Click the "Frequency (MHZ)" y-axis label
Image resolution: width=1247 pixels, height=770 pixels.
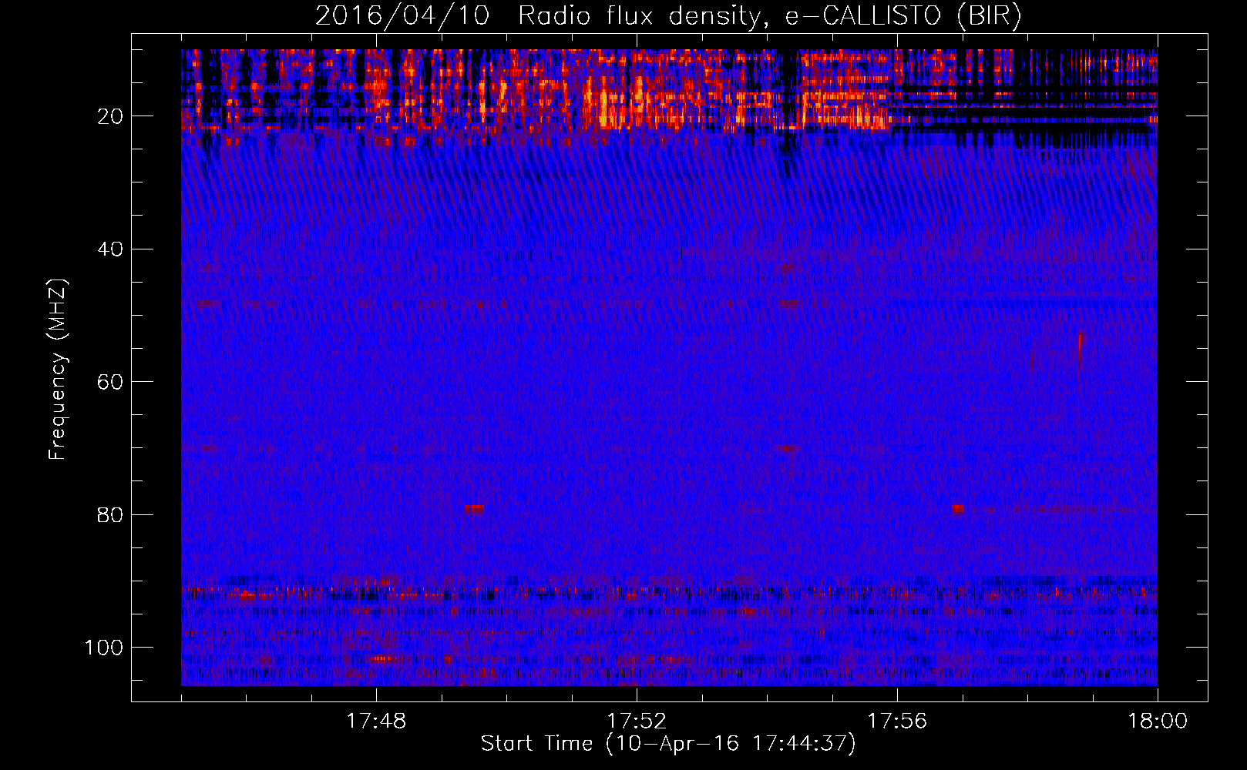pos(58,370)
